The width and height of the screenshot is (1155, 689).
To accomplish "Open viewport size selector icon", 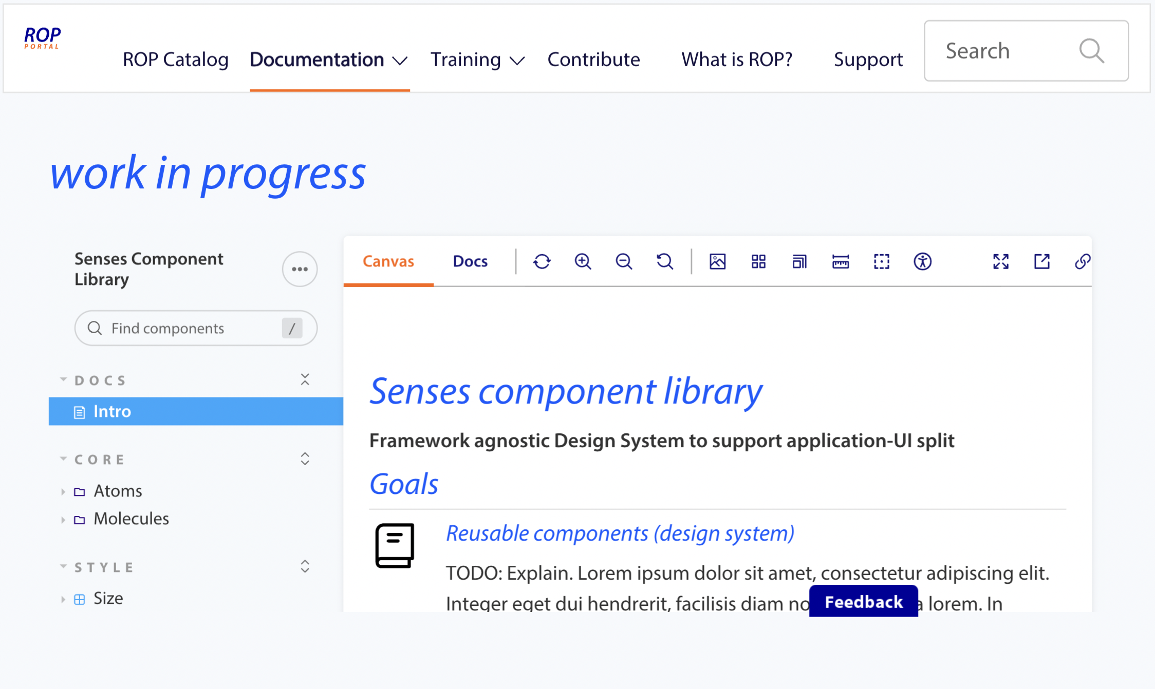I will (799, 262).
